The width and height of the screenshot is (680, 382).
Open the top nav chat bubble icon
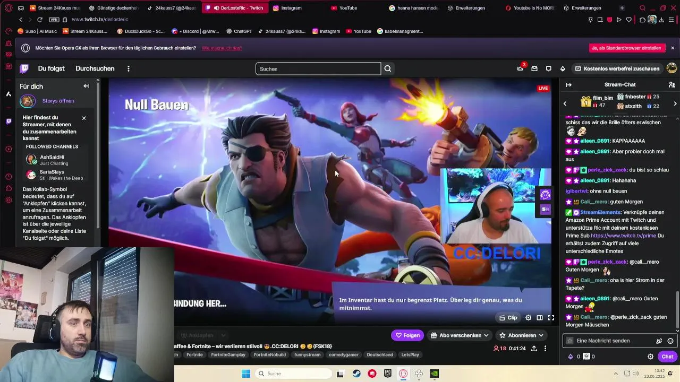click(x=548, y=68)
